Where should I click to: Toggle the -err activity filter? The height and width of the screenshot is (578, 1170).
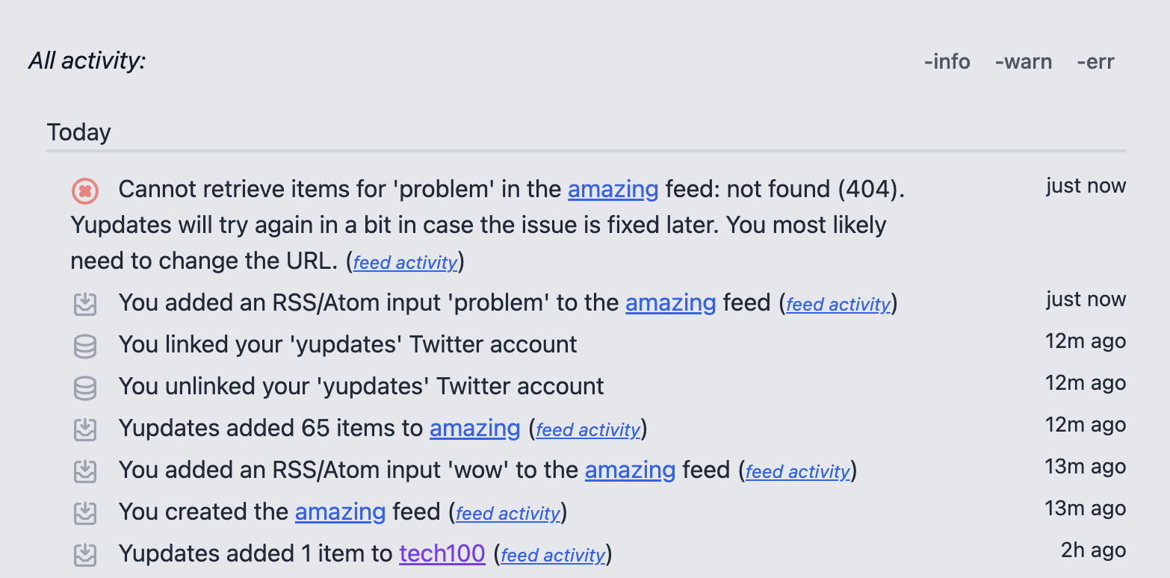1095,61
